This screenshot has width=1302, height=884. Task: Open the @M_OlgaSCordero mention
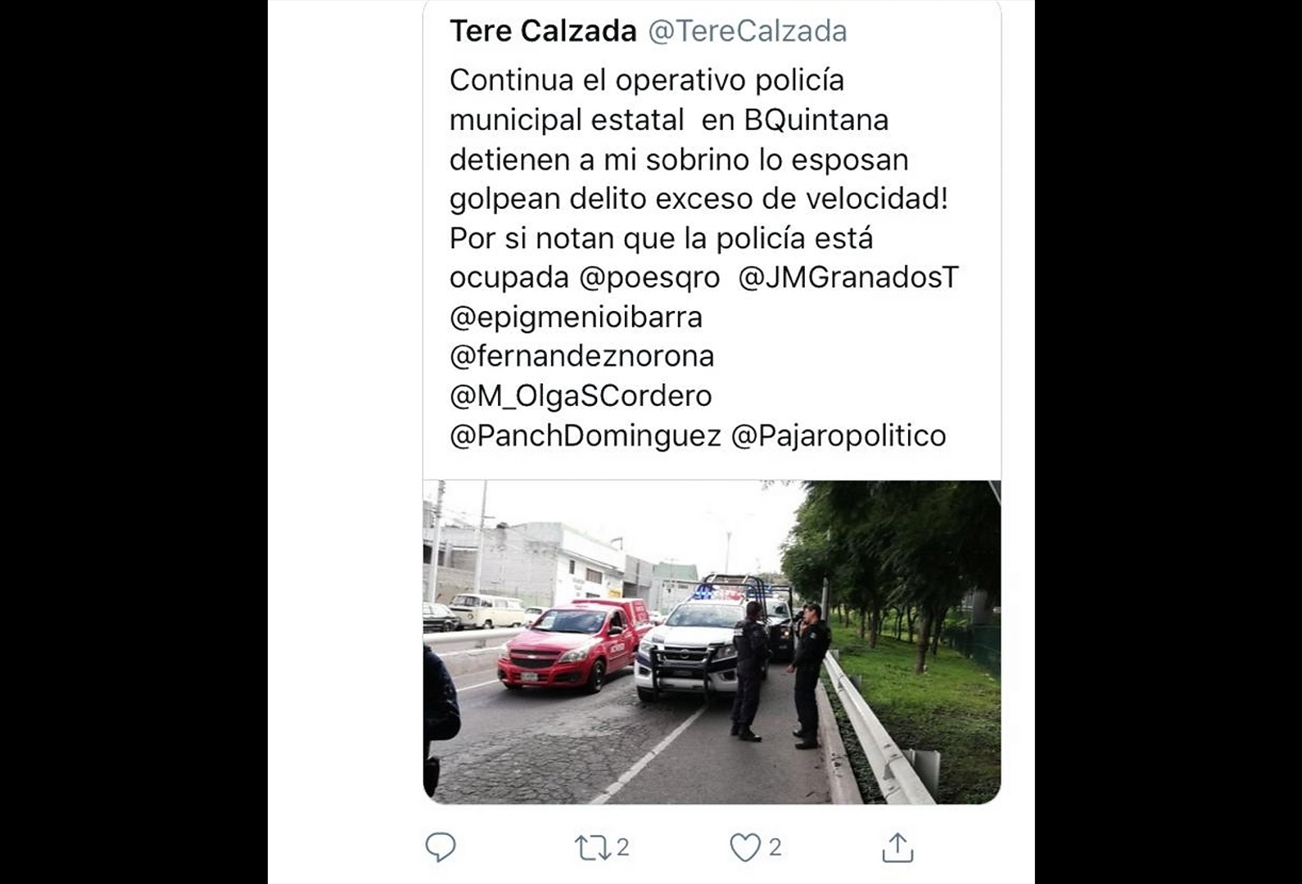point(581,395)
